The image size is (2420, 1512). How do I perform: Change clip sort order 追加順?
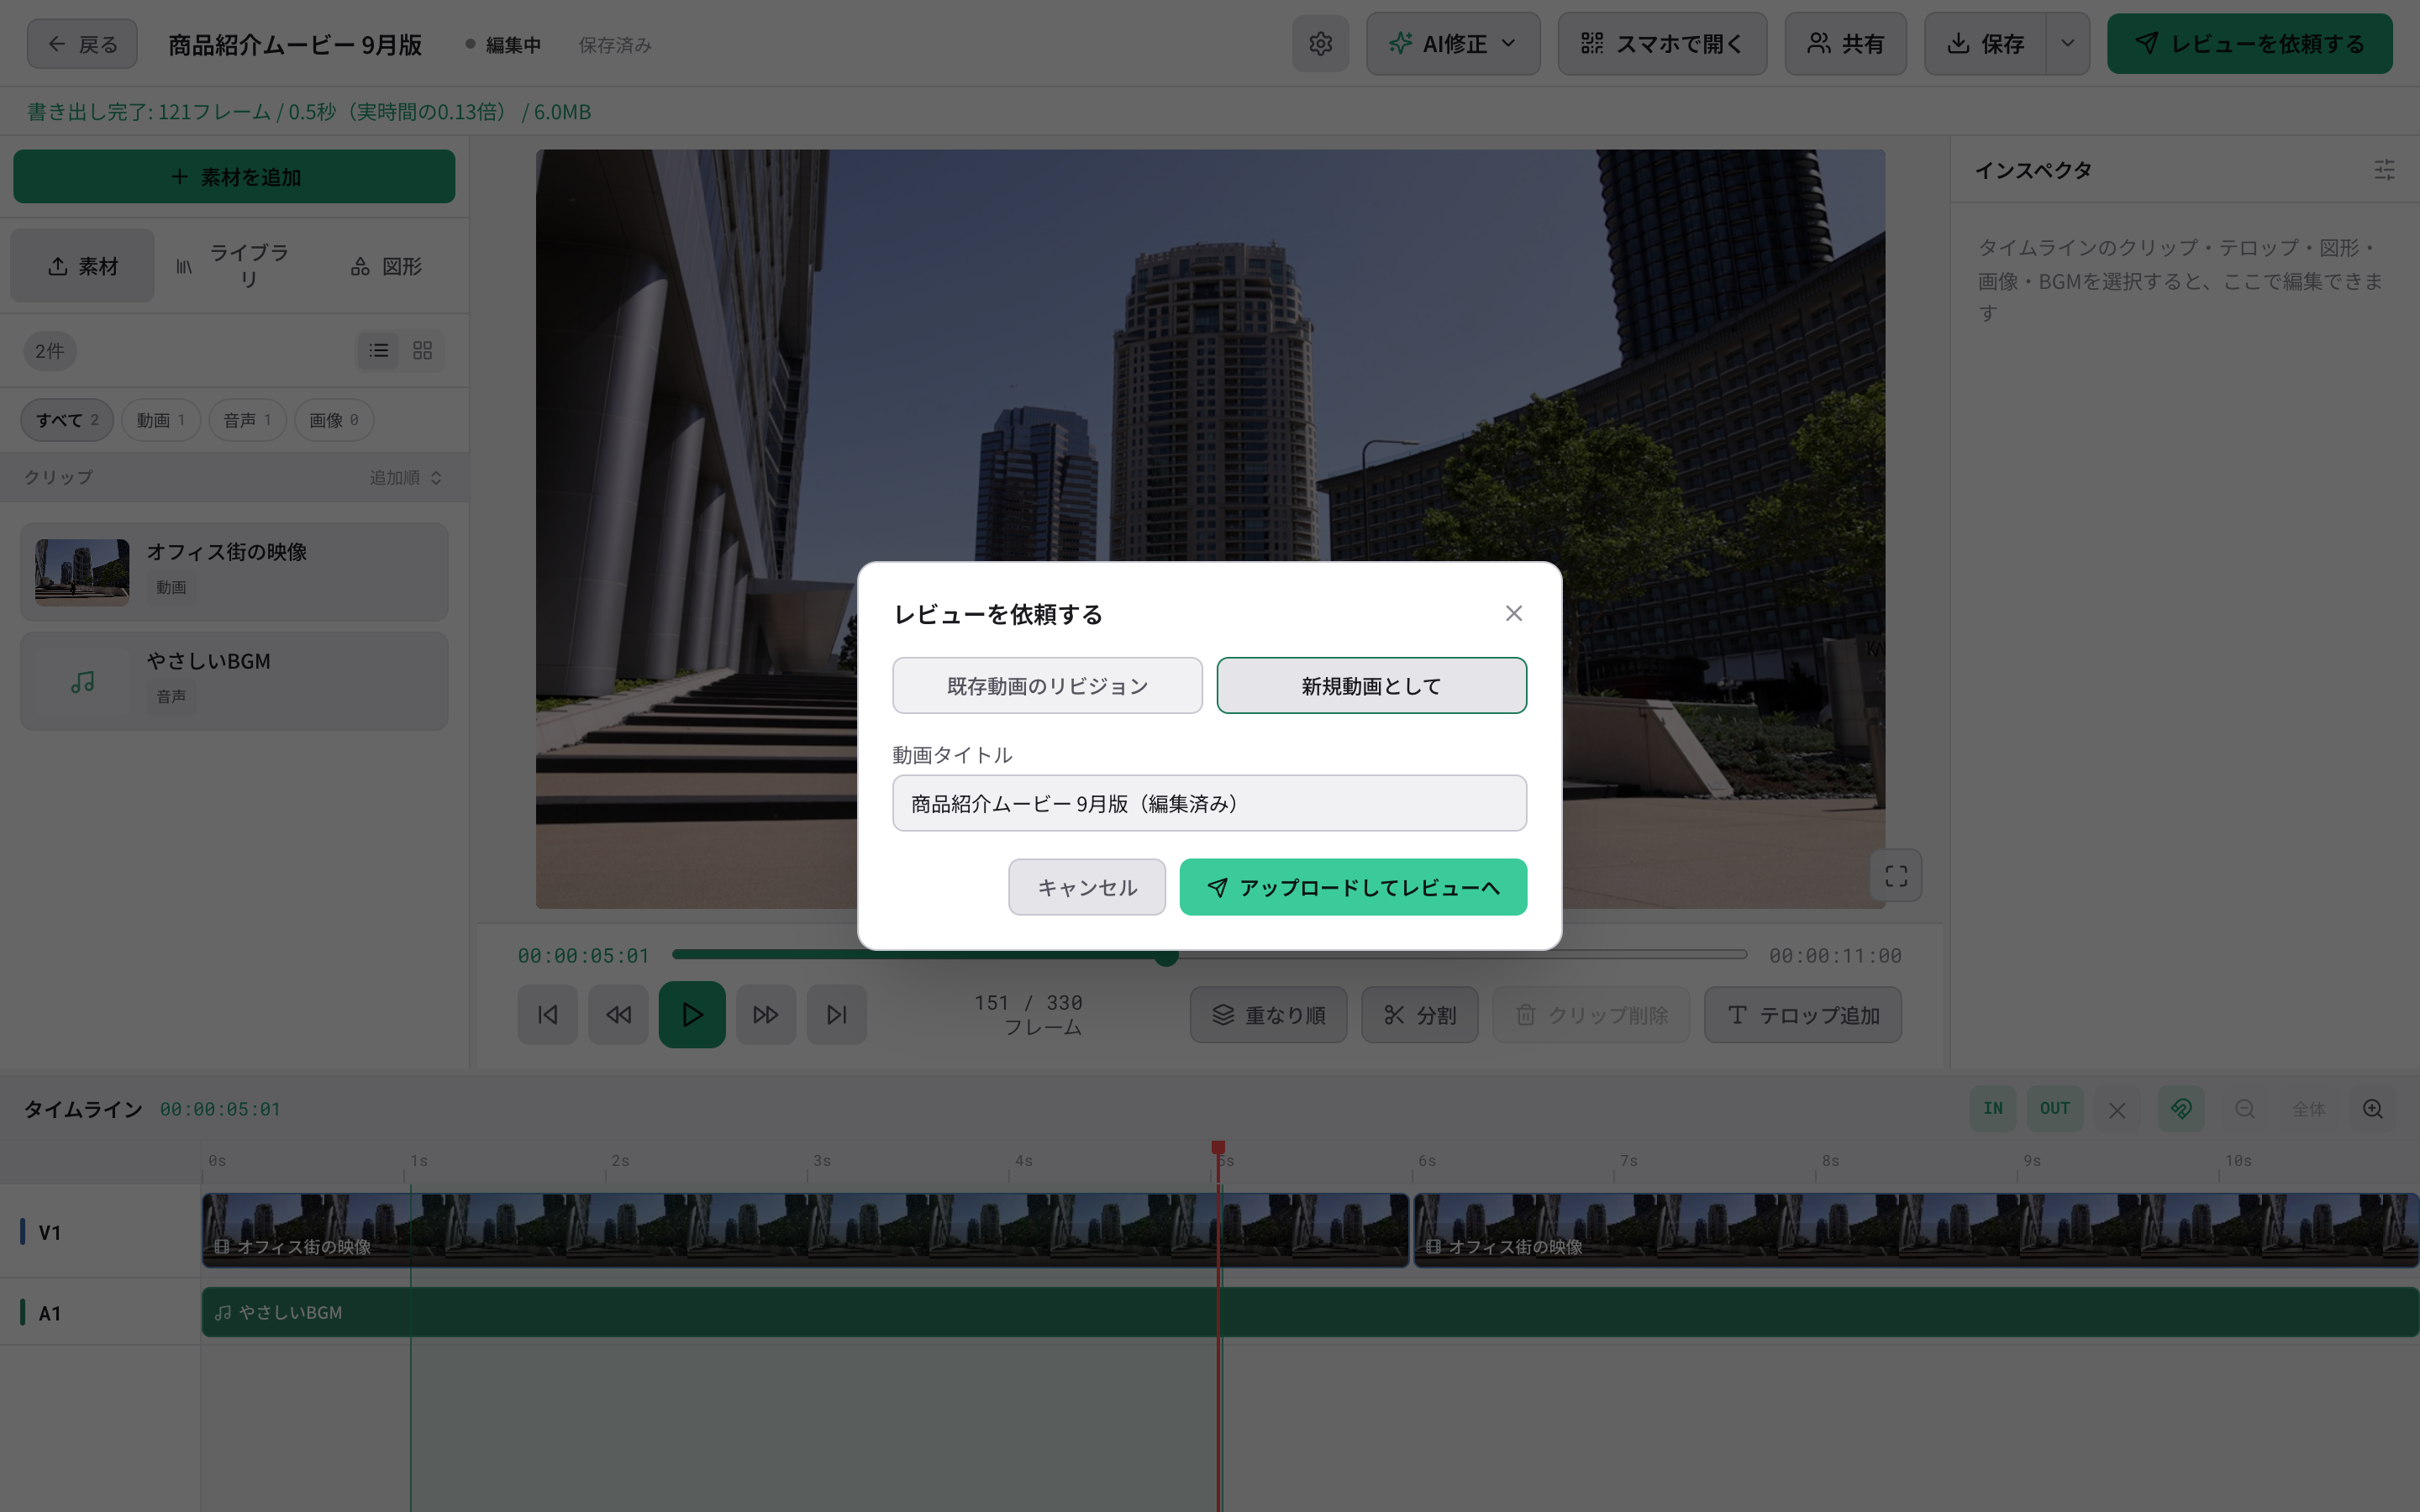tap(405, 478)
